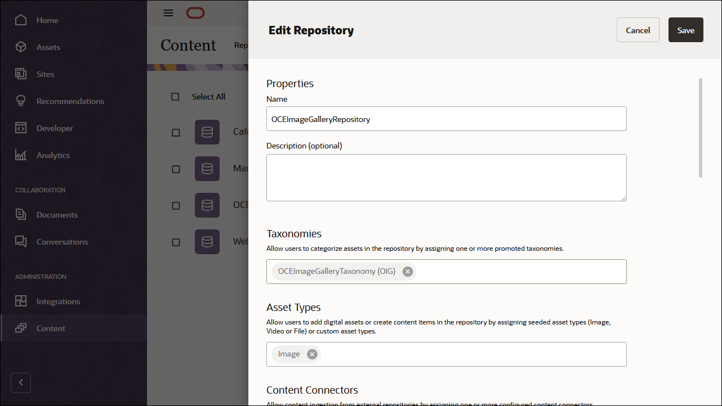
Task: Open the Sites section
Action: point(45,74)
